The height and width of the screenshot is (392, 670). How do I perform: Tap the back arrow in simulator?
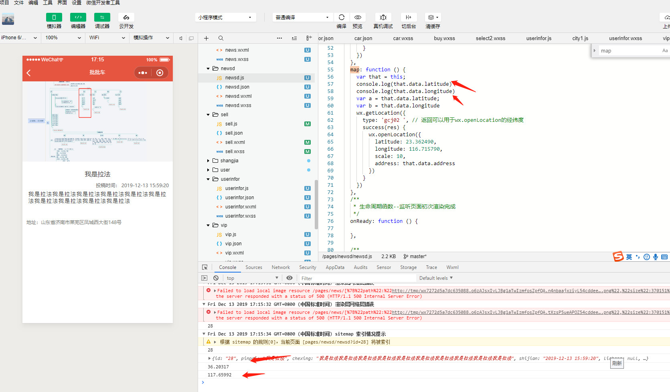coord(28,73)
